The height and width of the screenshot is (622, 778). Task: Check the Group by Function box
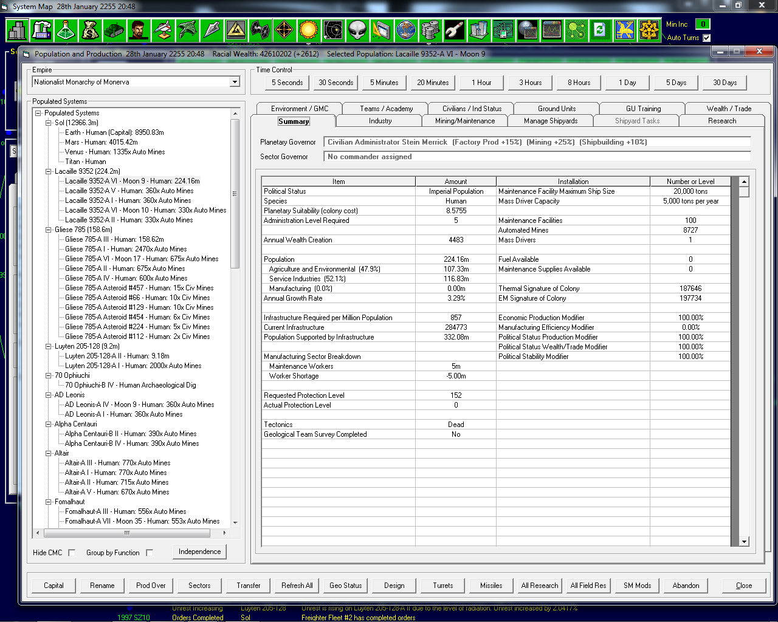[150, 553]
